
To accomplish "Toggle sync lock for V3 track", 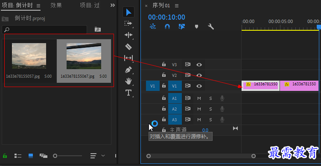I will click(x=187, y=64).
